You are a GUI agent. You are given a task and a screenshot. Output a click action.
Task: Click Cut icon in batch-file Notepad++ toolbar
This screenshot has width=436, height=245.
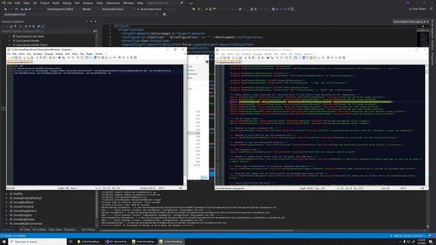pos(37,57)
